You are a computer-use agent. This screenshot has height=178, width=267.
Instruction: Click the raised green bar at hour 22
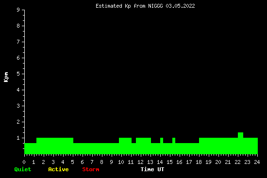tap(240, 143)
